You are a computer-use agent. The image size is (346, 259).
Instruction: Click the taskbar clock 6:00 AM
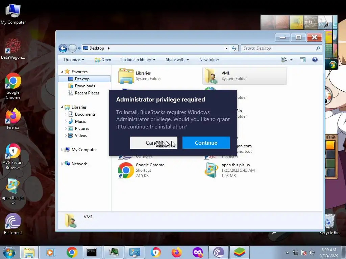coord(329,253)
